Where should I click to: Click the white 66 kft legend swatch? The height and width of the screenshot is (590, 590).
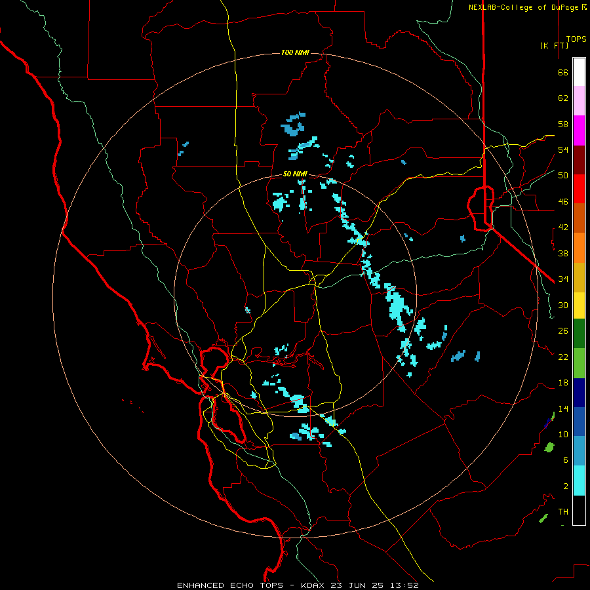point(579,72)
